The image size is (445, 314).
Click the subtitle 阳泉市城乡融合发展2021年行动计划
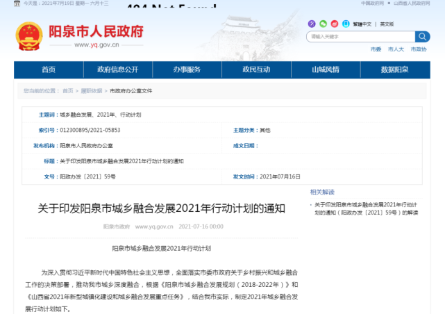(162, 249)
